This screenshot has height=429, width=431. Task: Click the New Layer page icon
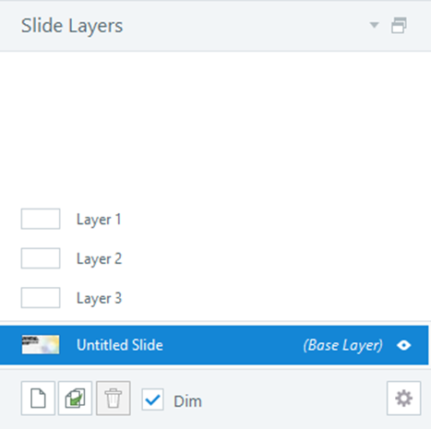[38, 399]
